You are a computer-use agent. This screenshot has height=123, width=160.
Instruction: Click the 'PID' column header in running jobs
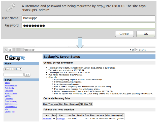click(82, 104)
